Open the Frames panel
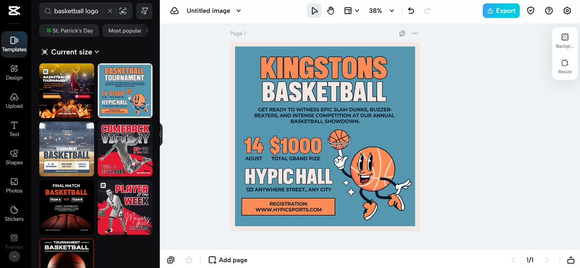Screen dimensions: 580x268 coord(14,242)
